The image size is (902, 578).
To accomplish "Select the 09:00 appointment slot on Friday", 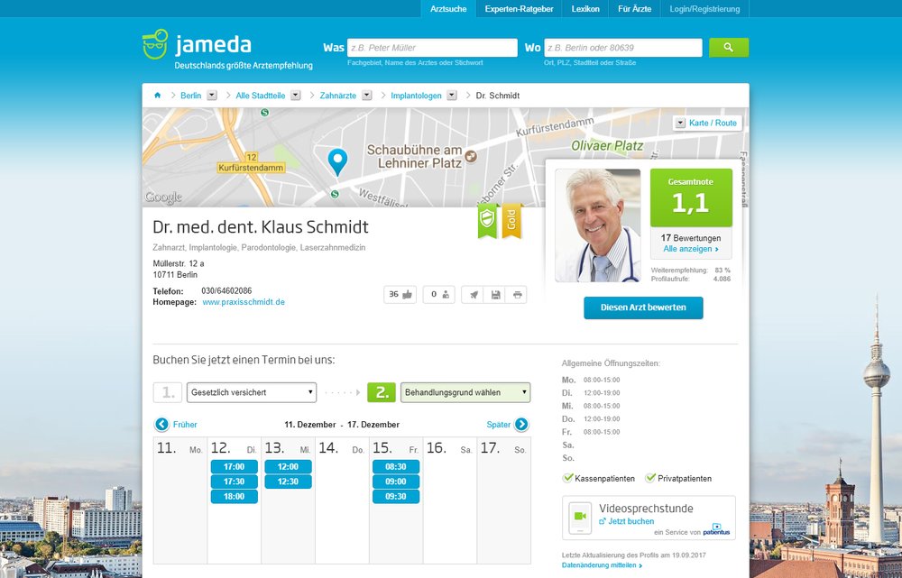I will pyautogui.click(x=395, y=482).
